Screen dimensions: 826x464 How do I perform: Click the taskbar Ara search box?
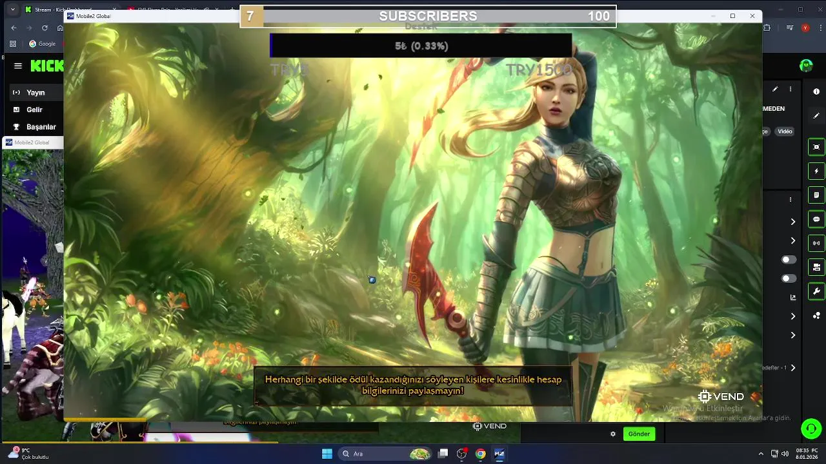pos(386,454)
